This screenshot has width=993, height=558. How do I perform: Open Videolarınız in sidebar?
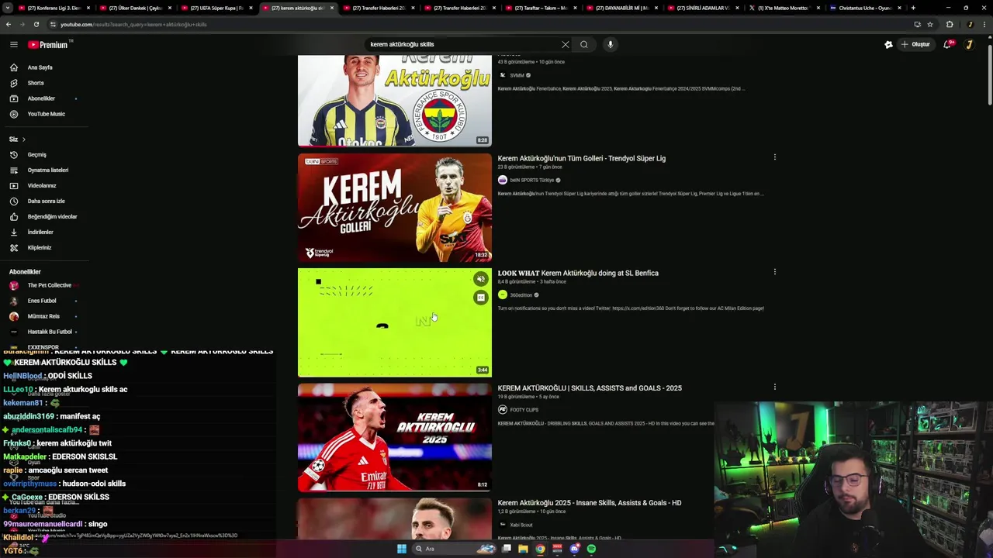[43, 185]
